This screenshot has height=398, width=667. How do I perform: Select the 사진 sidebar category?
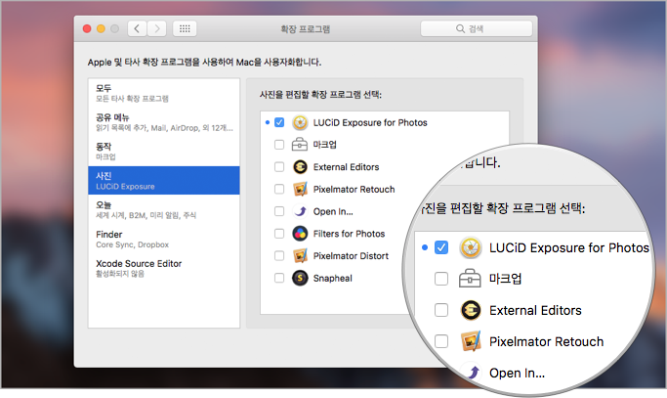coord(164,180)
